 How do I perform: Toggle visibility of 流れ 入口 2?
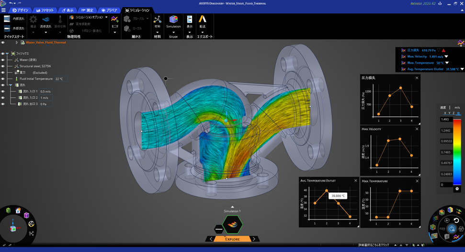(3, 98)
